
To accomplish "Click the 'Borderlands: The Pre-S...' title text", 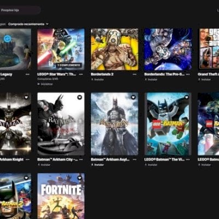I will [164, 74].
